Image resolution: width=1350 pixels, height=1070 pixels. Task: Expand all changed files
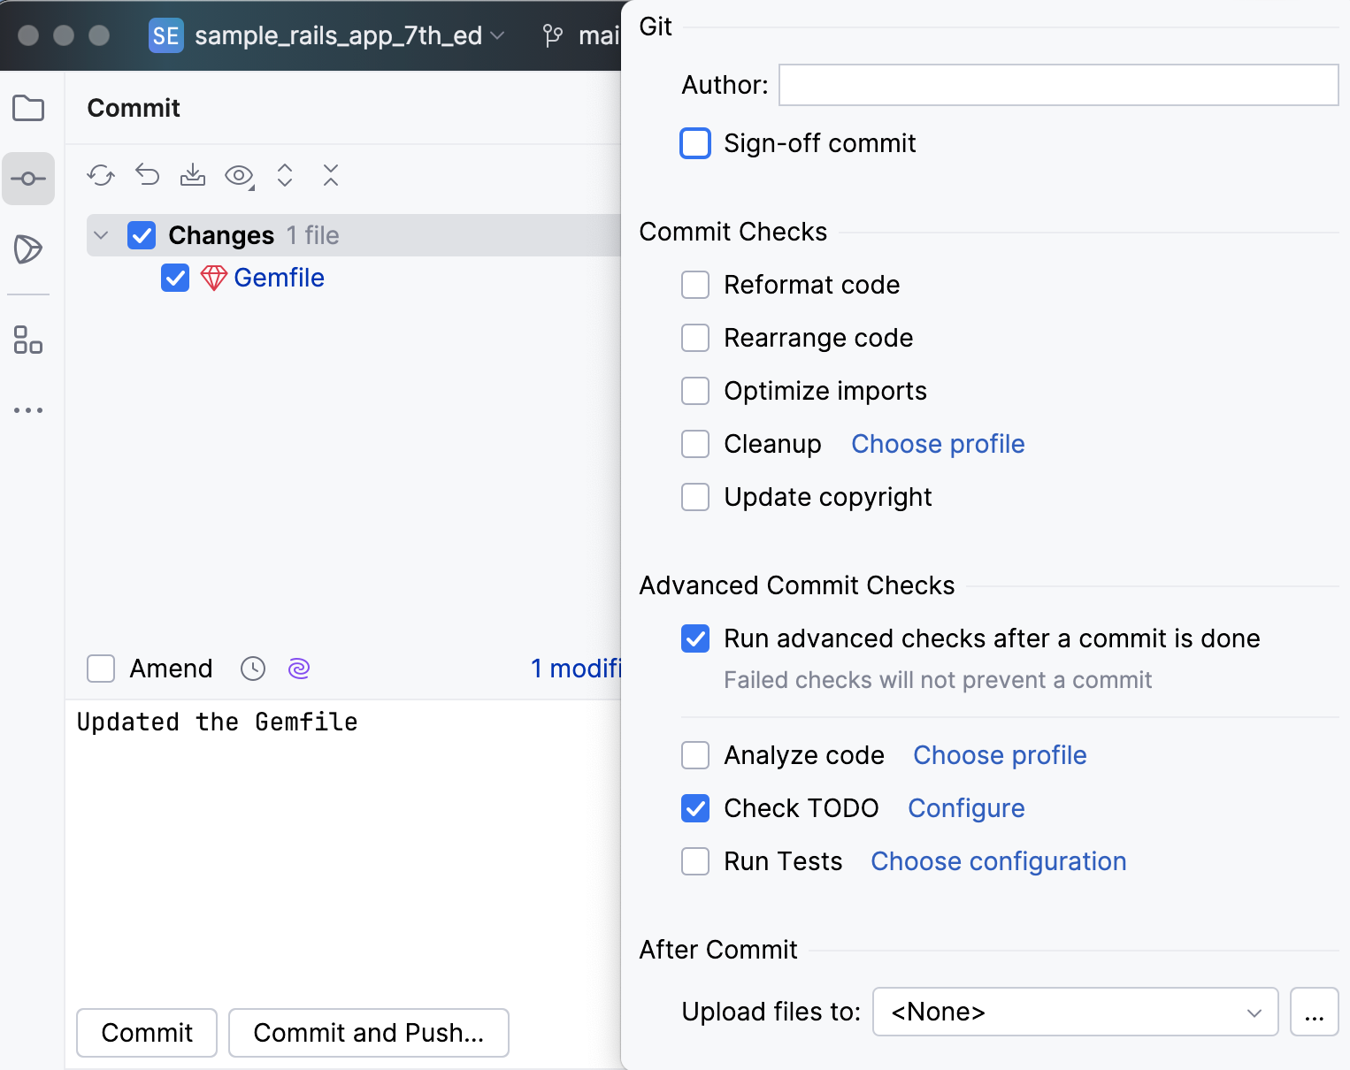click(x=285, y=176)
